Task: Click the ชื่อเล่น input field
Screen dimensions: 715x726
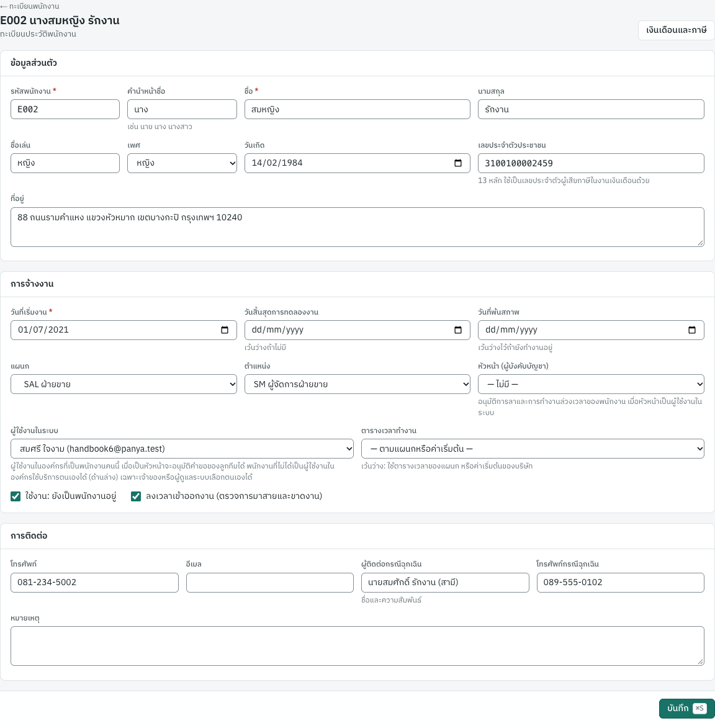Action: pyautogui.click(x=65, y=163)
